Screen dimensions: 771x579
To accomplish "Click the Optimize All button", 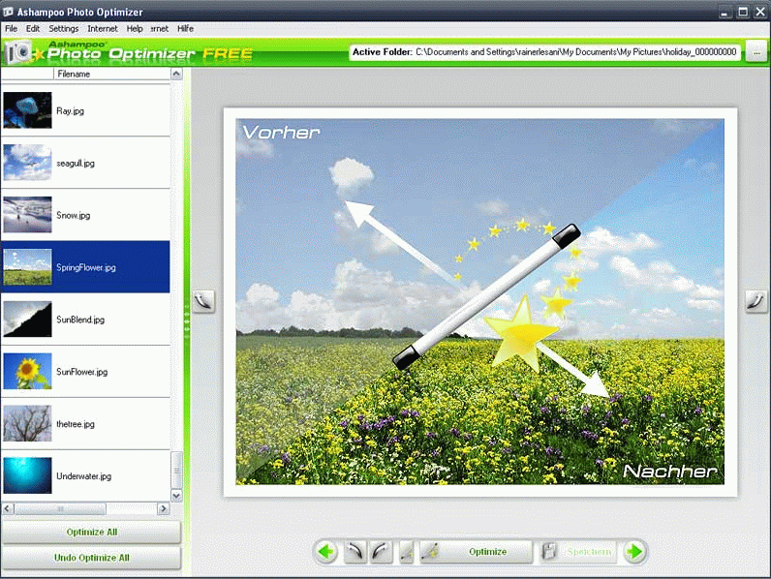I will pyautogui.click(x=91, y=532).
